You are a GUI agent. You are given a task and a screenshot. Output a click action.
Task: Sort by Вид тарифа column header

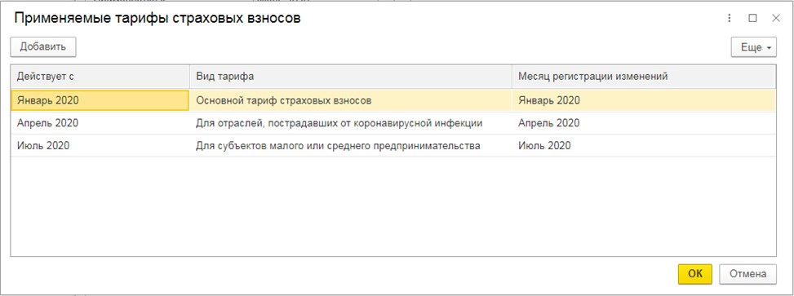point(350,77)
